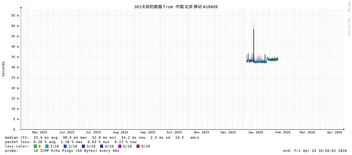Select the Jan 2026 x-axis label
Image resolution: width=352 pixels, height=155 pixels.
click(x=255, y=132)
